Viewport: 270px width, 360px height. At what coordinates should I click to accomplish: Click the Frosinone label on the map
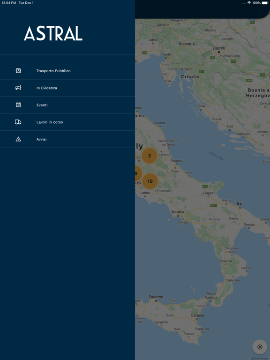(164, 191)
